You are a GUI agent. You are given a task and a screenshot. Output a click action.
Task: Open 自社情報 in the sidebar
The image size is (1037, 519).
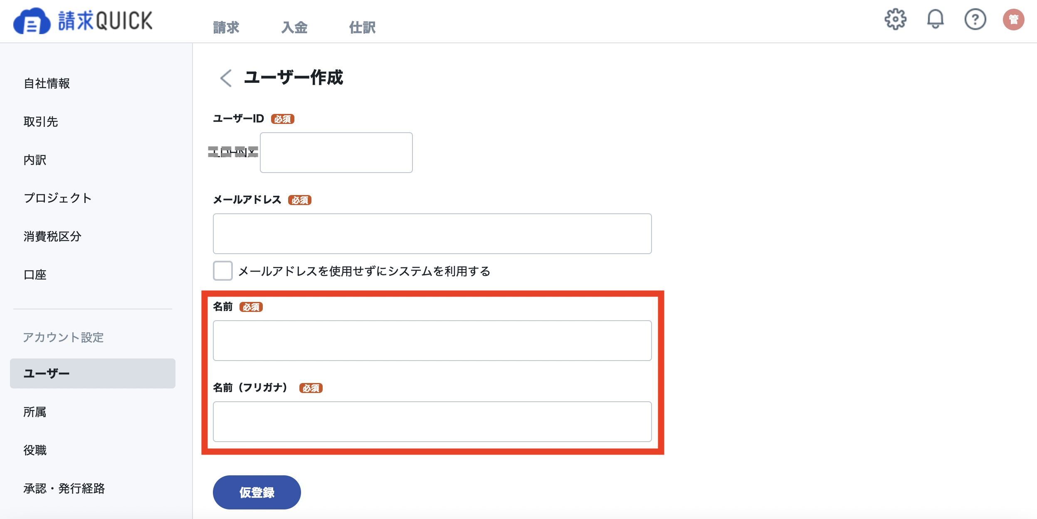[x=47, y=84]
